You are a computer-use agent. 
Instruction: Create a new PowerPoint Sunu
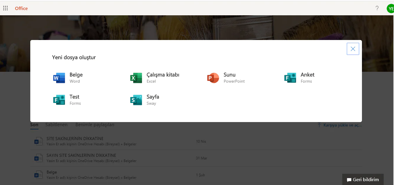(226, 78)
